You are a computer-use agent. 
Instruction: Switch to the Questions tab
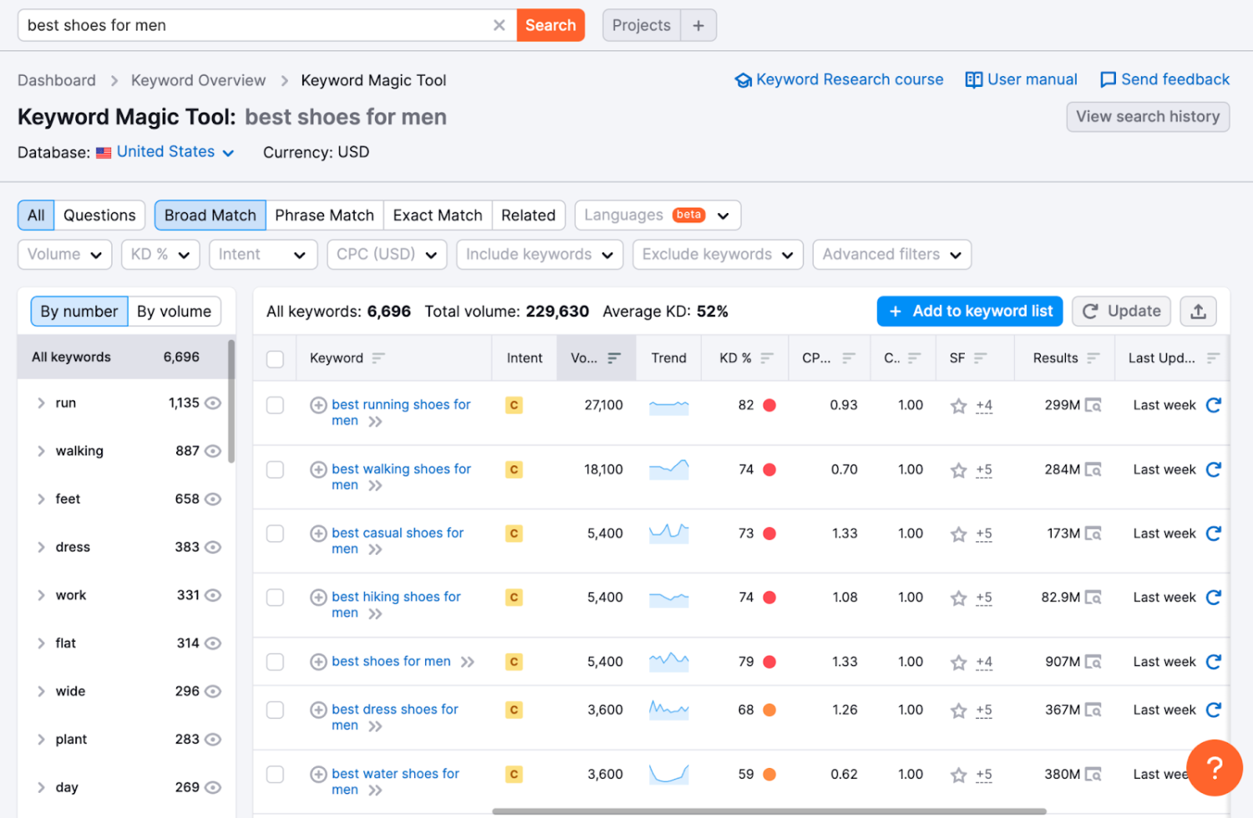pos(99,215)
